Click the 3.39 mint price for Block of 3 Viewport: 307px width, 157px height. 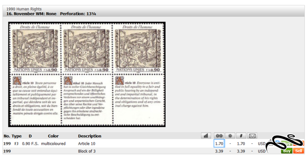219,151
